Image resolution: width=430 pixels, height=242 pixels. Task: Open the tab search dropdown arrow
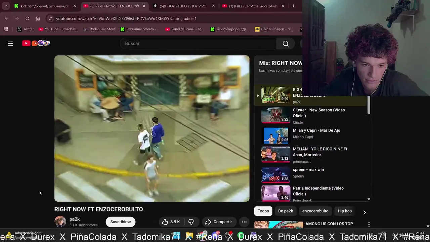point(6,6)
